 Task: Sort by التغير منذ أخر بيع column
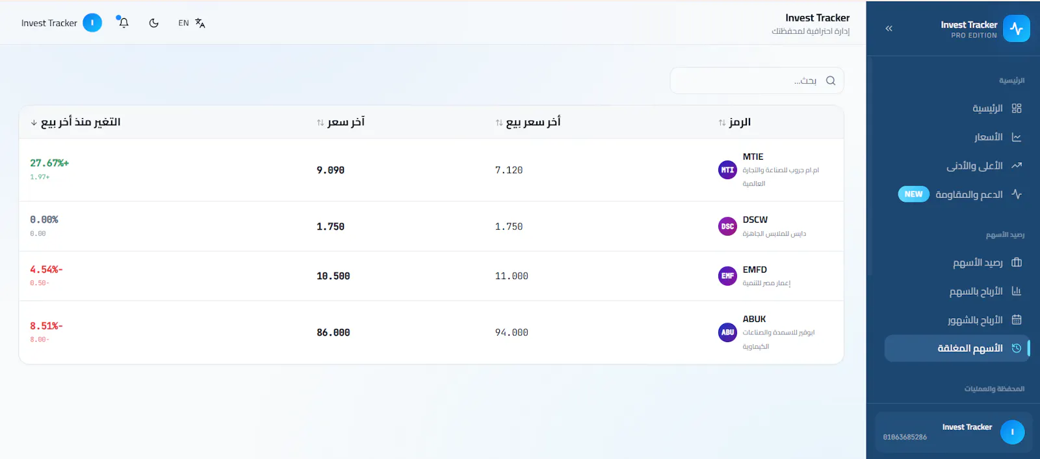75,122
